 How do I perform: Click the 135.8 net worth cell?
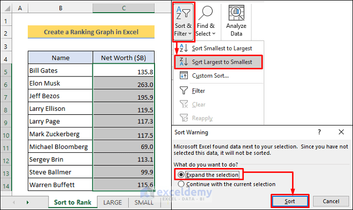click(124, 70)
